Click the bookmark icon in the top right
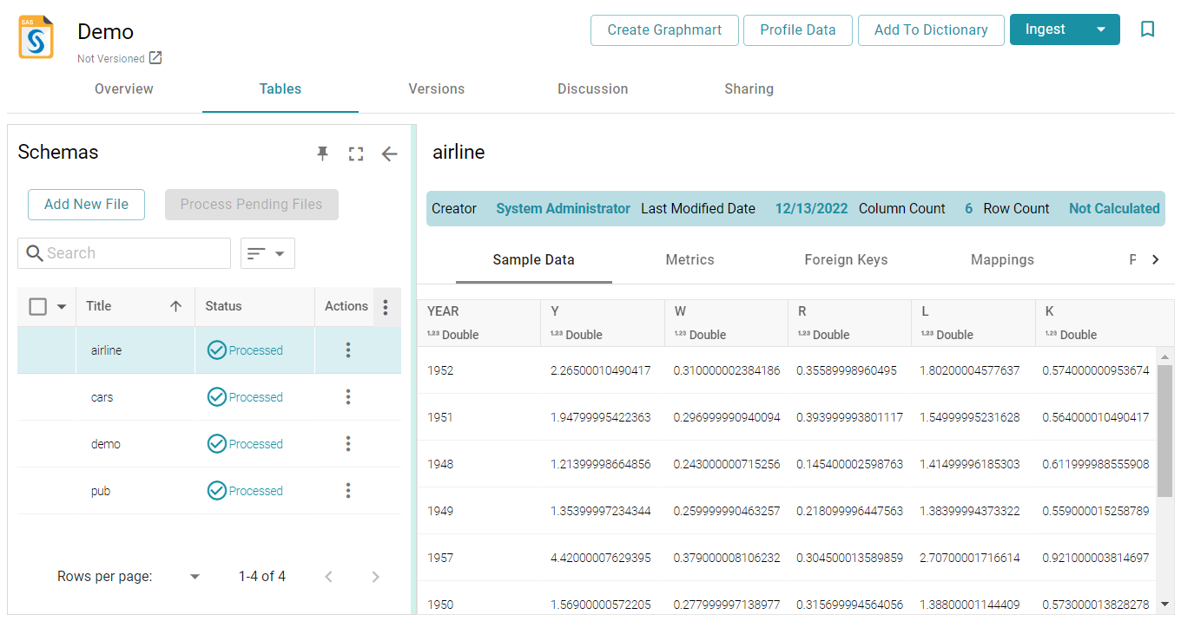This screenshot has height=621, width=1181. [1147, 29]
